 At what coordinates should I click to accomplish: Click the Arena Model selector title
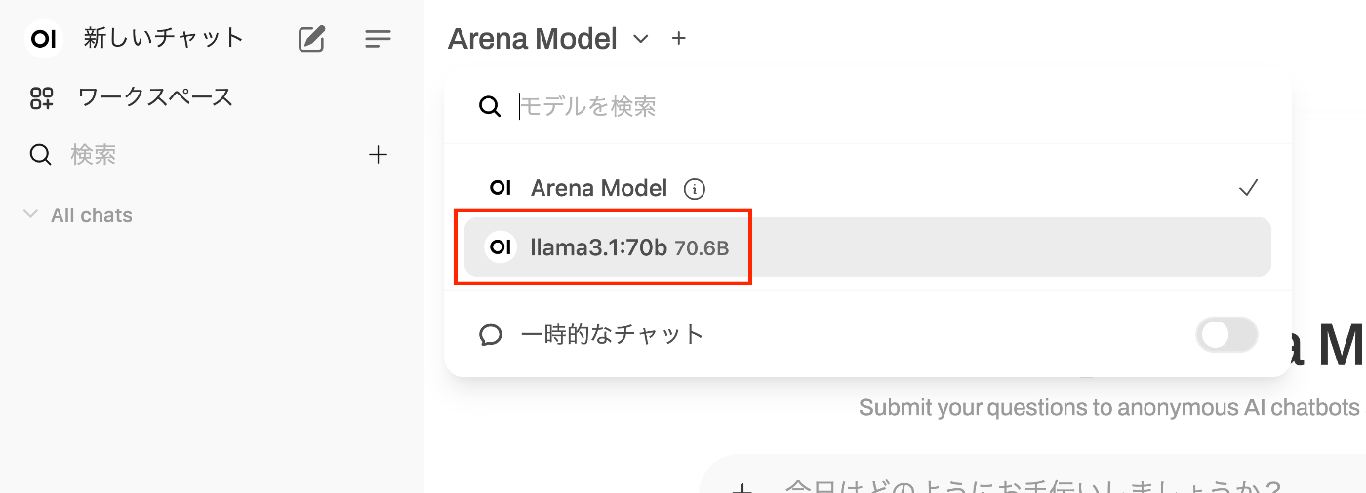click(x=532, y=39)
